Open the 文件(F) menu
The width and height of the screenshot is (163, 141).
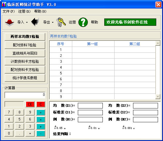tap(9, 11)
